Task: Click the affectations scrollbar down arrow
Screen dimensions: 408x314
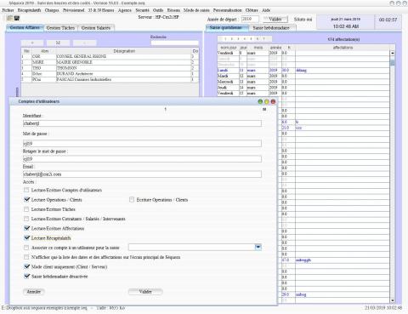Action: coord(393,300)
